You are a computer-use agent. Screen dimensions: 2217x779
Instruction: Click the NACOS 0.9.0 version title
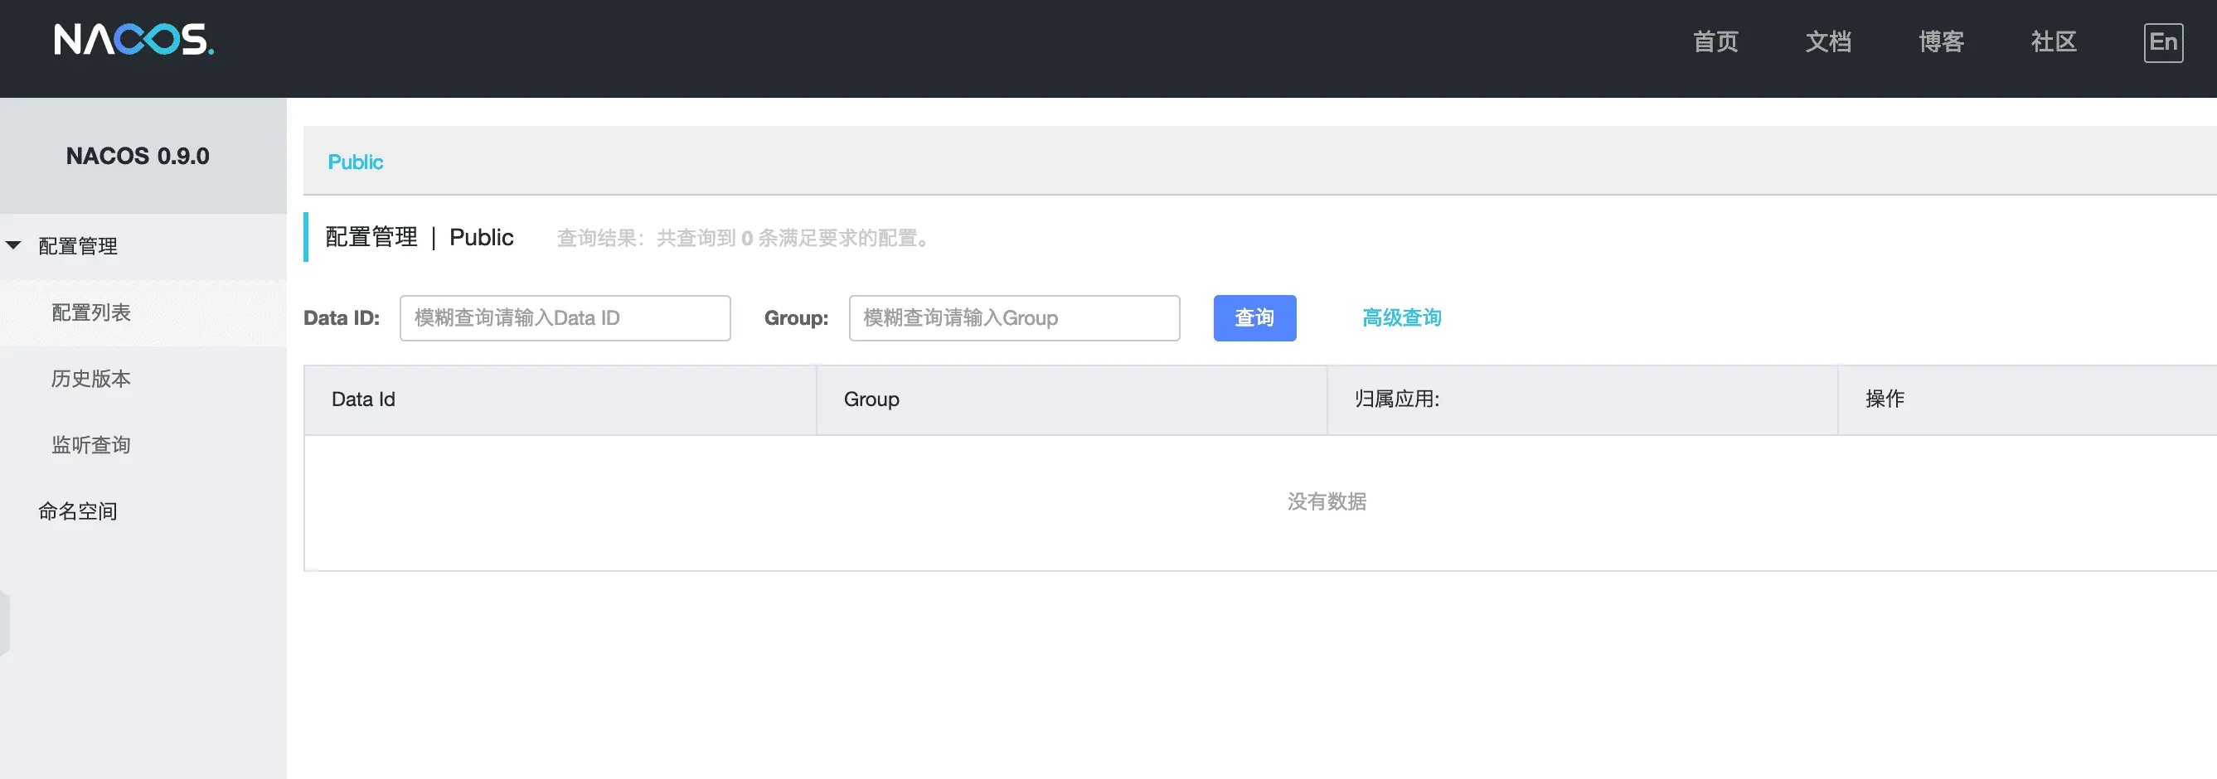coord(138,156)
